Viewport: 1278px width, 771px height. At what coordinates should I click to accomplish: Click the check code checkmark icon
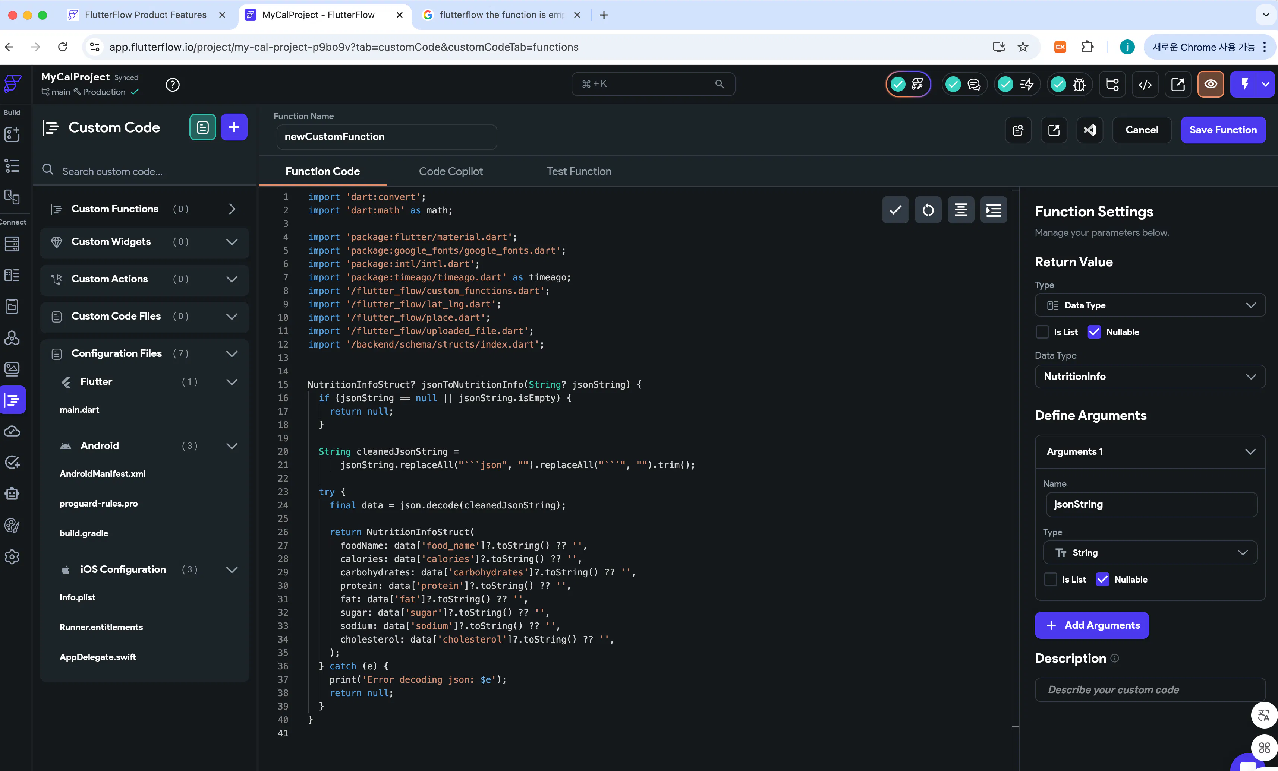coord(895,210)
